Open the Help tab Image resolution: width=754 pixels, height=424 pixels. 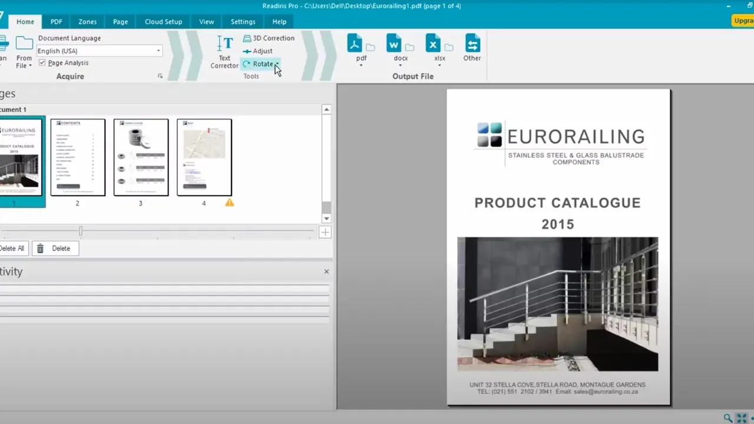point(279,22)
